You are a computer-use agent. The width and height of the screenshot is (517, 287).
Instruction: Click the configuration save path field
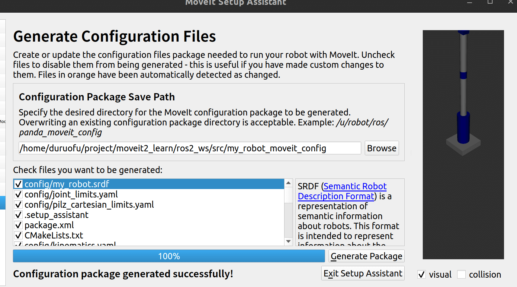coord(190,148)
